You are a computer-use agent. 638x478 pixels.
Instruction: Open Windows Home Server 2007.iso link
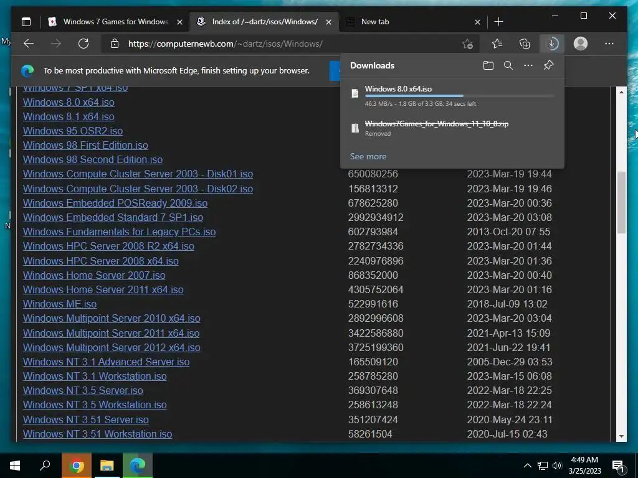94,275
